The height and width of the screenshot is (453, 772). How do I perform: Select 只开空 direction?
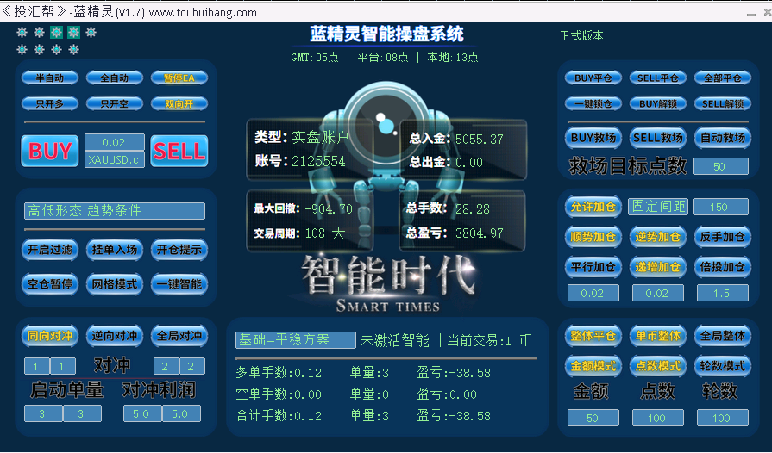[114, 103]
